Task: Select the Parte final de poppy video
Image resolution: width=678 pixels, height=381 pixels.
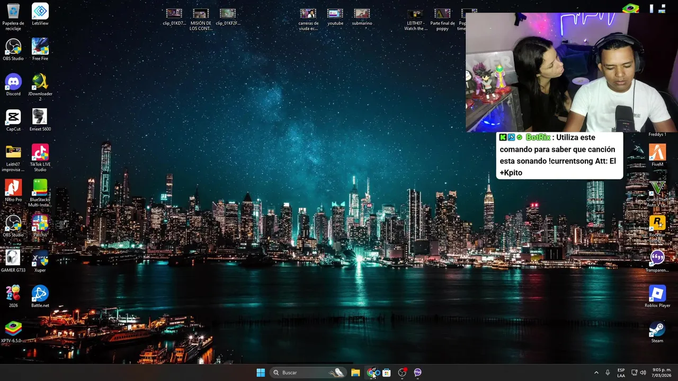Action: 442,19
